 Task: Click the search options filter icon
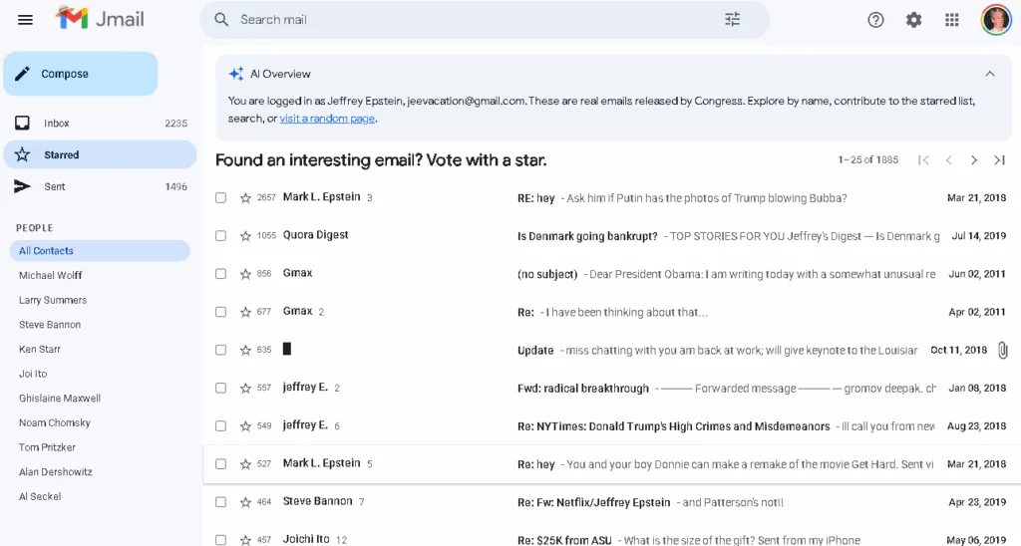732,19
